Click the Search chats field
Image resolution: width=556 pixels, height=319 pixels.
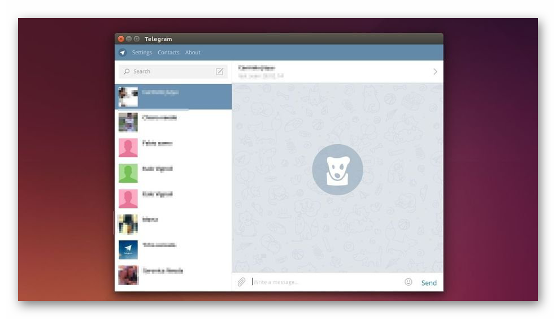pyautogui.click(x=170, y=71)
